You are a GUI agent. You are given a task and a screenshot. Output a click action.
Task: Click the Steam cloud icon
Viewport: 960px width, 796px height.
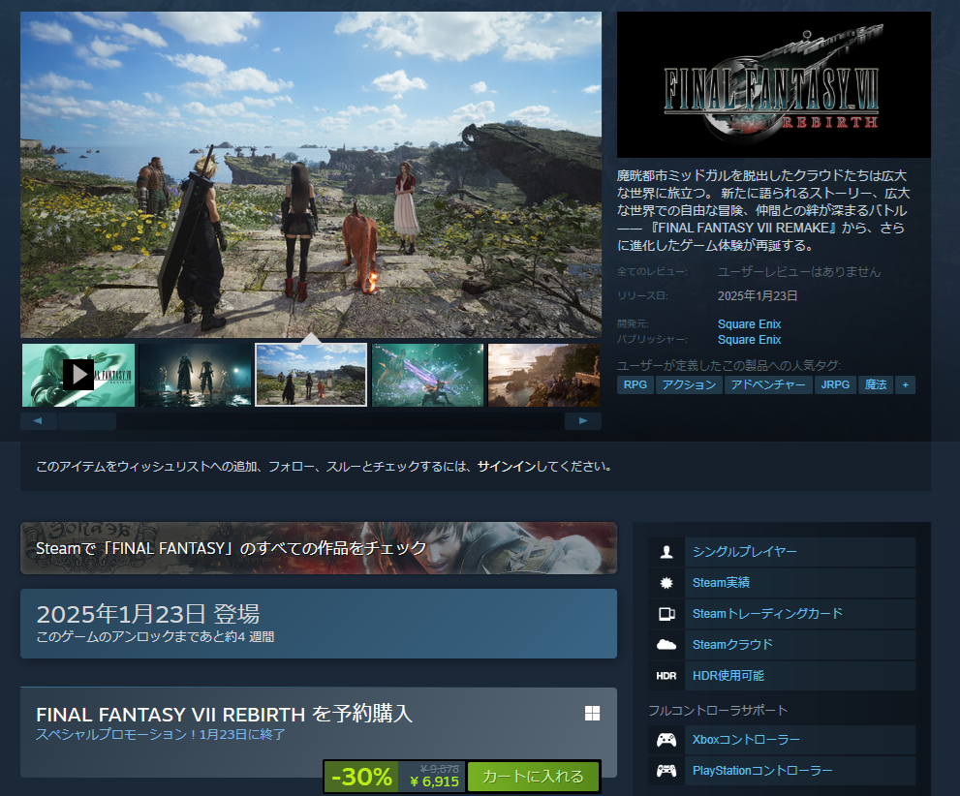pos(666,645)
